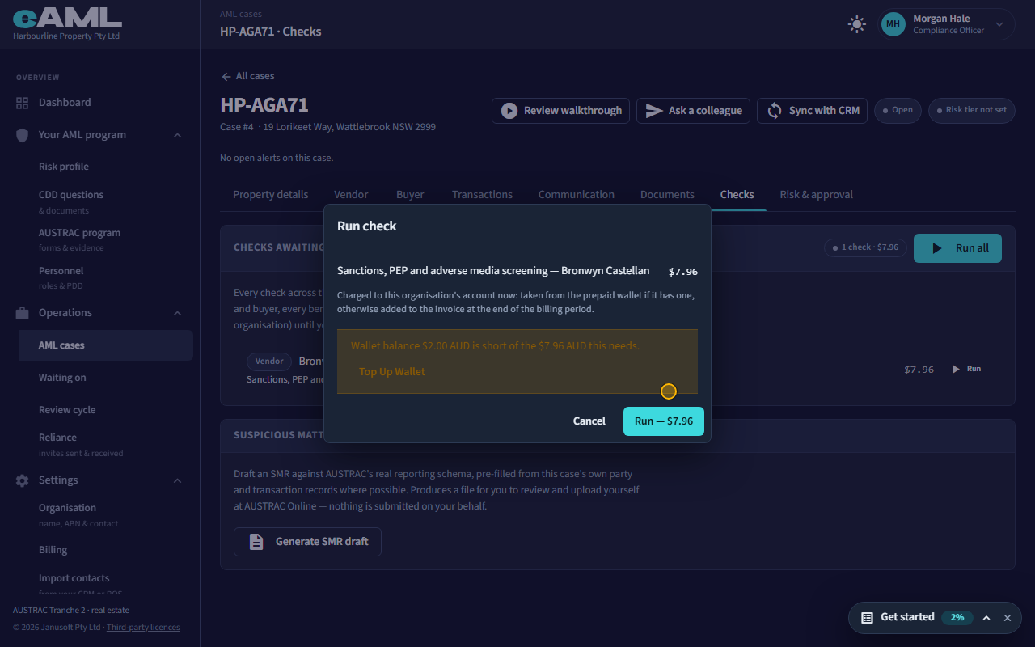Click the MH user avatar
Viewport: 1035px width, 647px height.
tap(893, 24)
